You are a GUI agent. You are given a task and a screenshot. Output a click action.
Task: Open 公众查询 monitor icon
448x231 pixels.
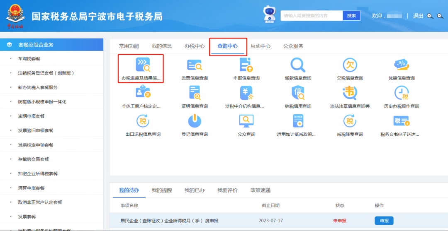[x=246, y=121]
